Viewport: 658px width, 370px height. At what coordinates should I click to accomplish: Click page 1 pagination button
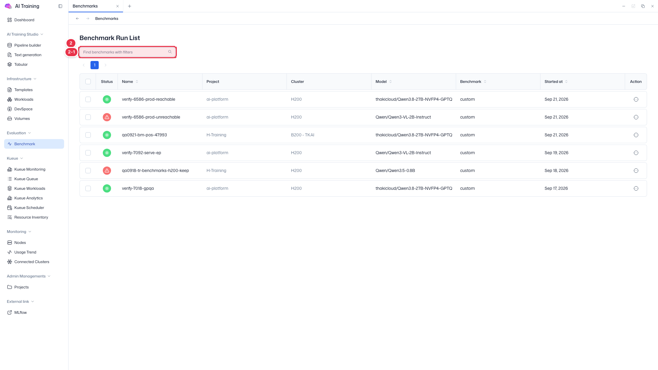(x=95, y=65)
